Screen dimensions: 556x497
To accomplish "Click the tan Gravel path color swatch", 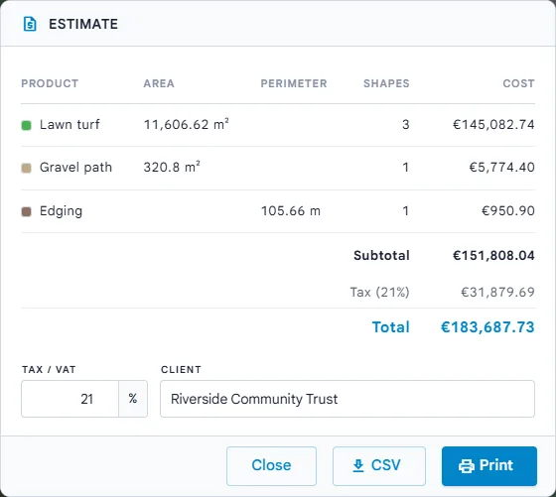I will (x=26, y=168).
